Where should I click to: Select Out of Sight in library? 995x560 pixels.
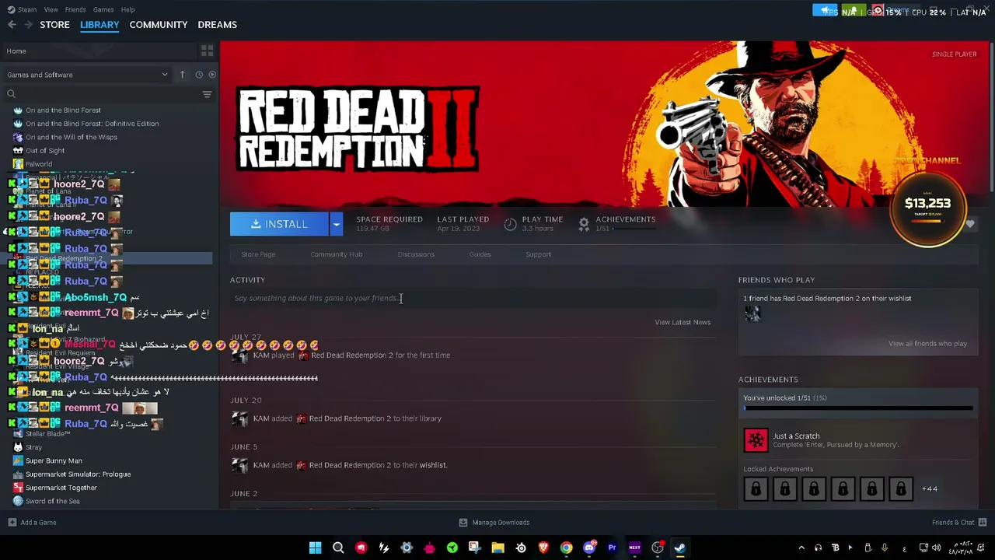click(45, 151)
